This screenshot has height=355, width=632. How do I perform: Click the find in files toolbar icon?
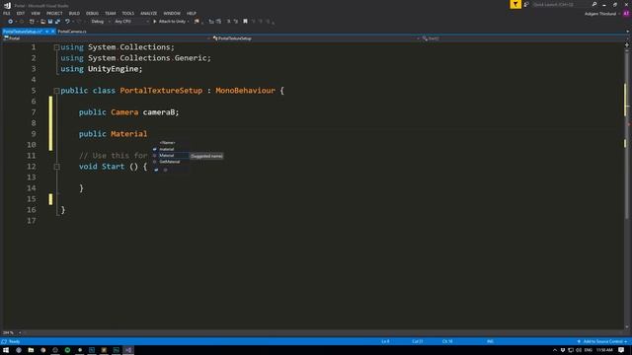click(197, 22)
